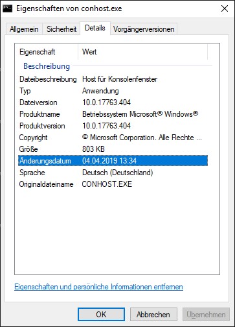
Task: Click the Beschreibung group heading
Action: [47, 66]
